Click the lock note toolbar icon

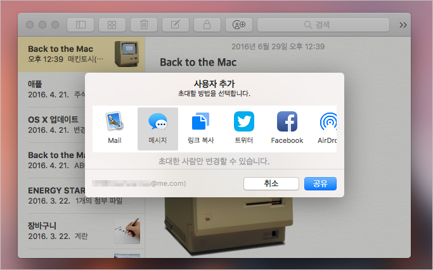tap(207, 25)
